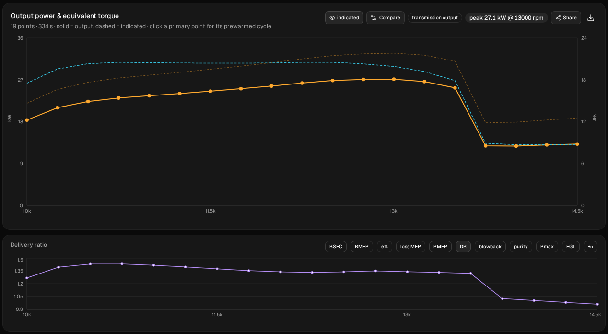Click the peak 27.1 kW @ 13000 rpm badge
Viewport: 608px width, 334px height.
click(x=506, y=18)
